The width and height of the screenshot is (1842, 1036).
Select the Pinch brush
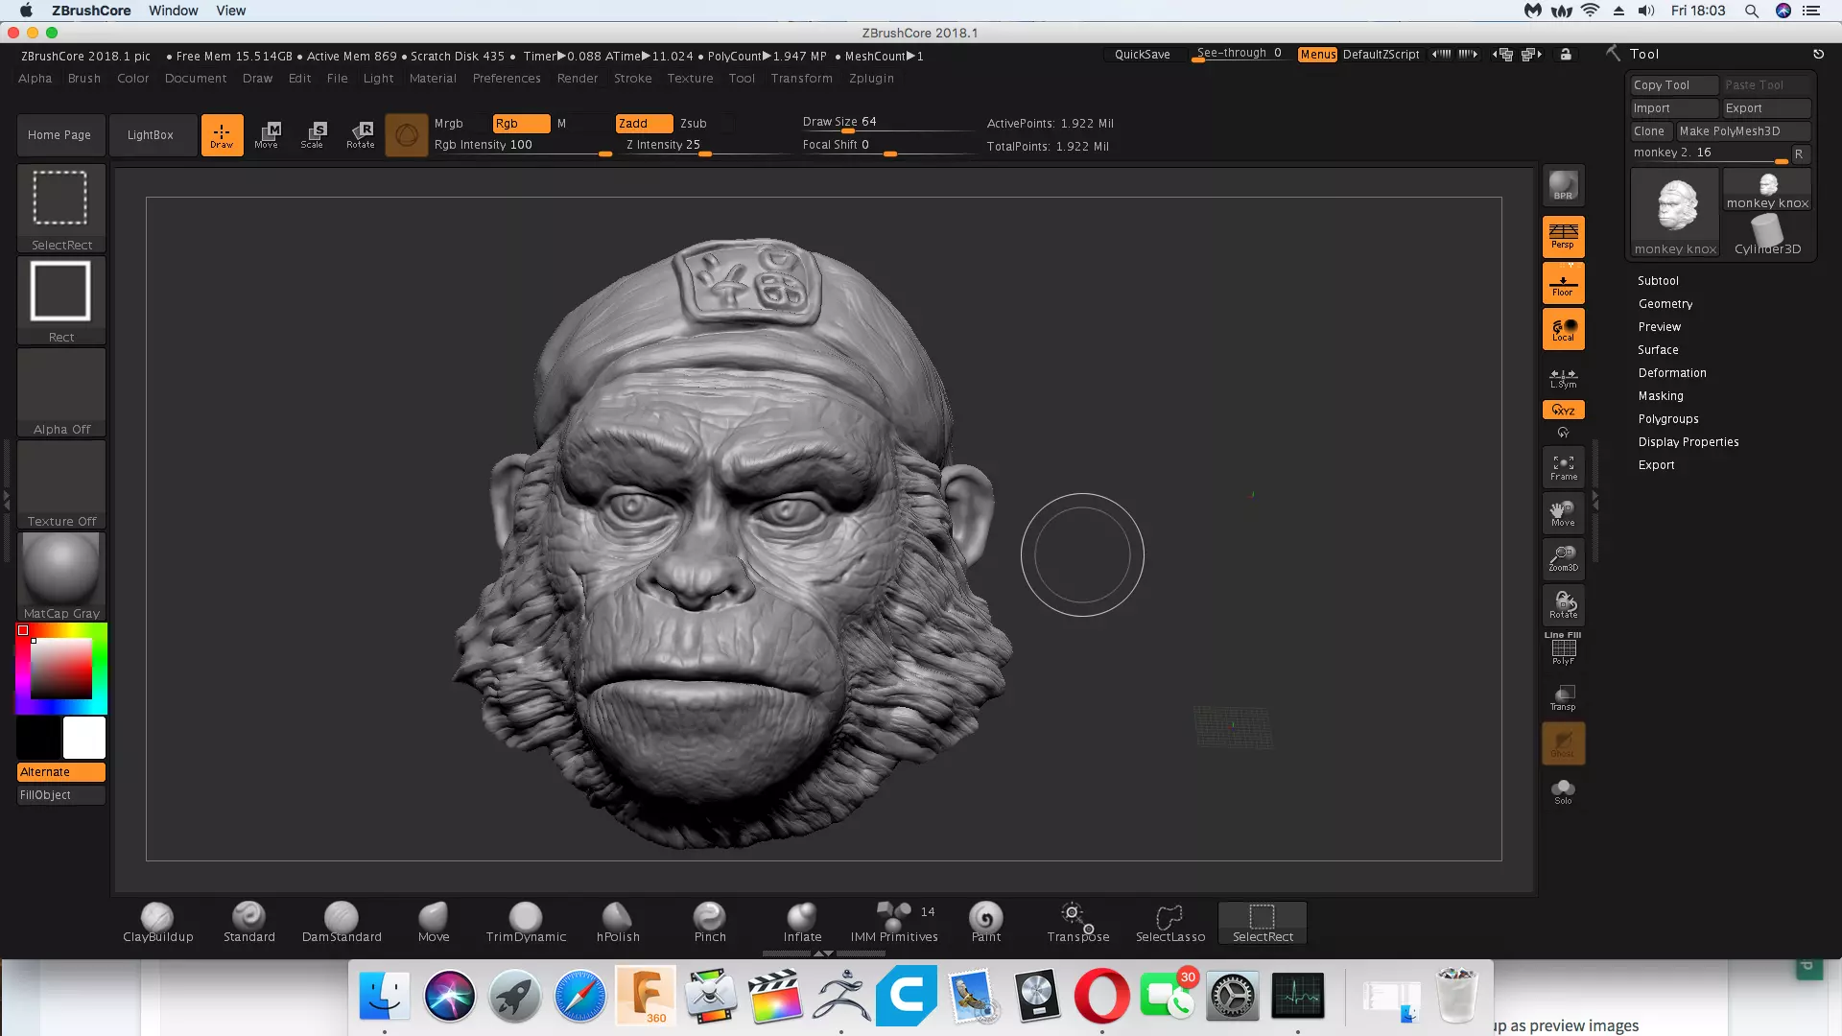tap(710, 923)
